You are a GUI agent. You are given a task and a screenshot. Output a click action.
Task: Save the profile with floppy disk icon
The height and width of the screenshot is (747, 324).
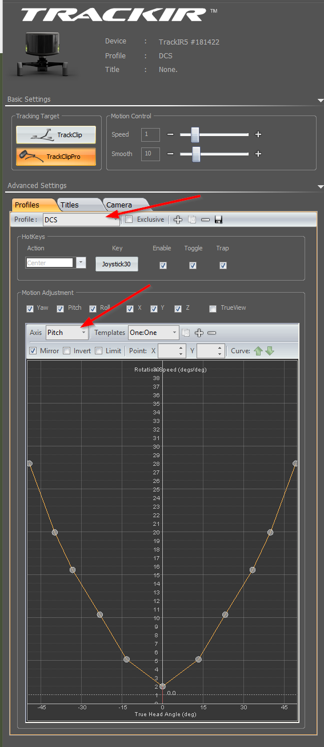218,219
